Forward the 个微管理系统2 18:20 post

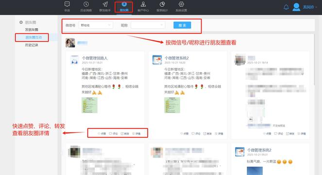(x=207, y=134)
